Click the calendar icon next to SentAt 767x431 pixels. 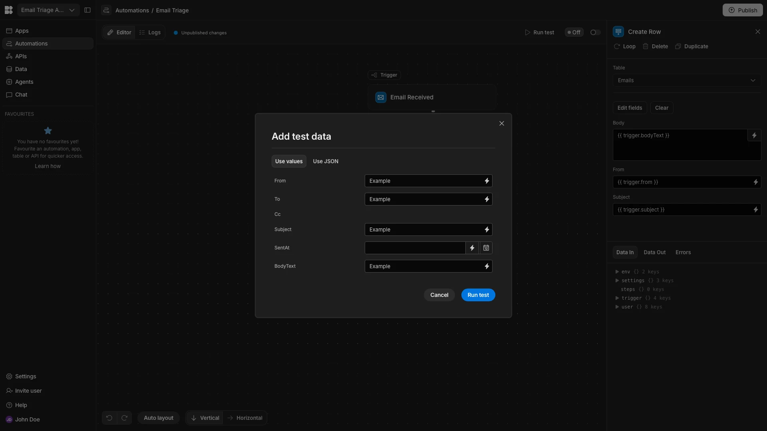click(486, 248)
